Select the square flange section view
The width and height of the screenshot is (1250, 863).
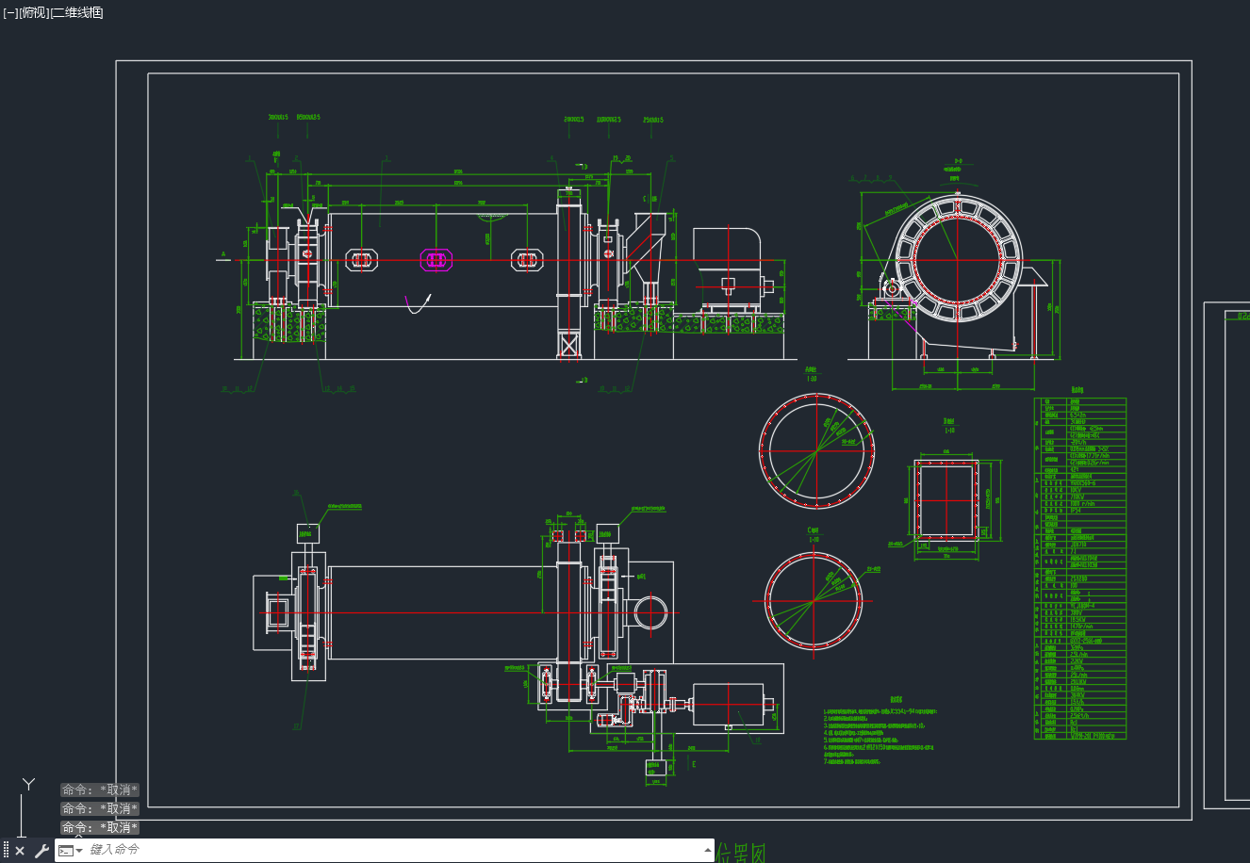(946, 500)
